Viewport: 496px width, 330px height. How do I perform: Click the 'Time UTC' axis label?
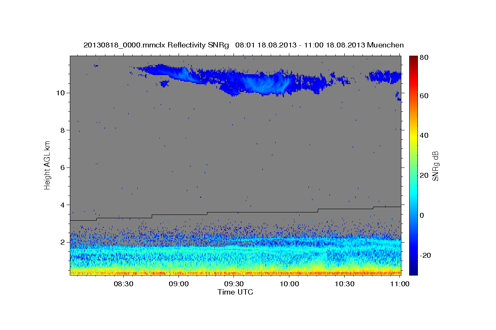point(235,292)
